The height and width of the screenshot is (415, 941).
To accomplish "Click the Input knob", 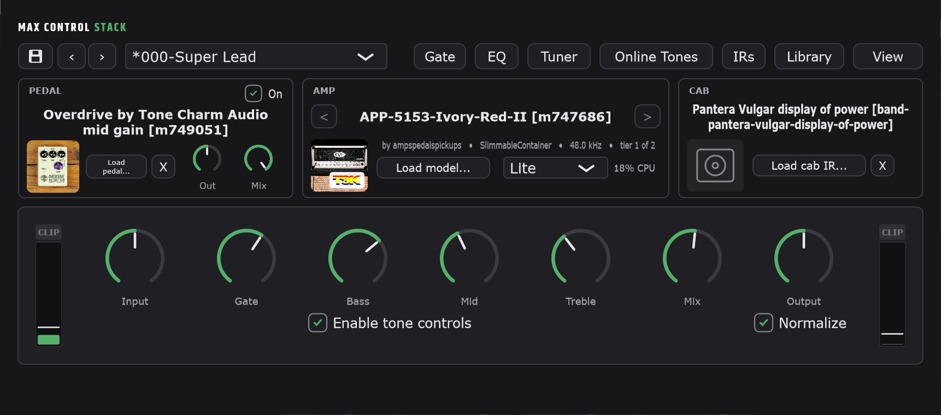I will [135, 257].
